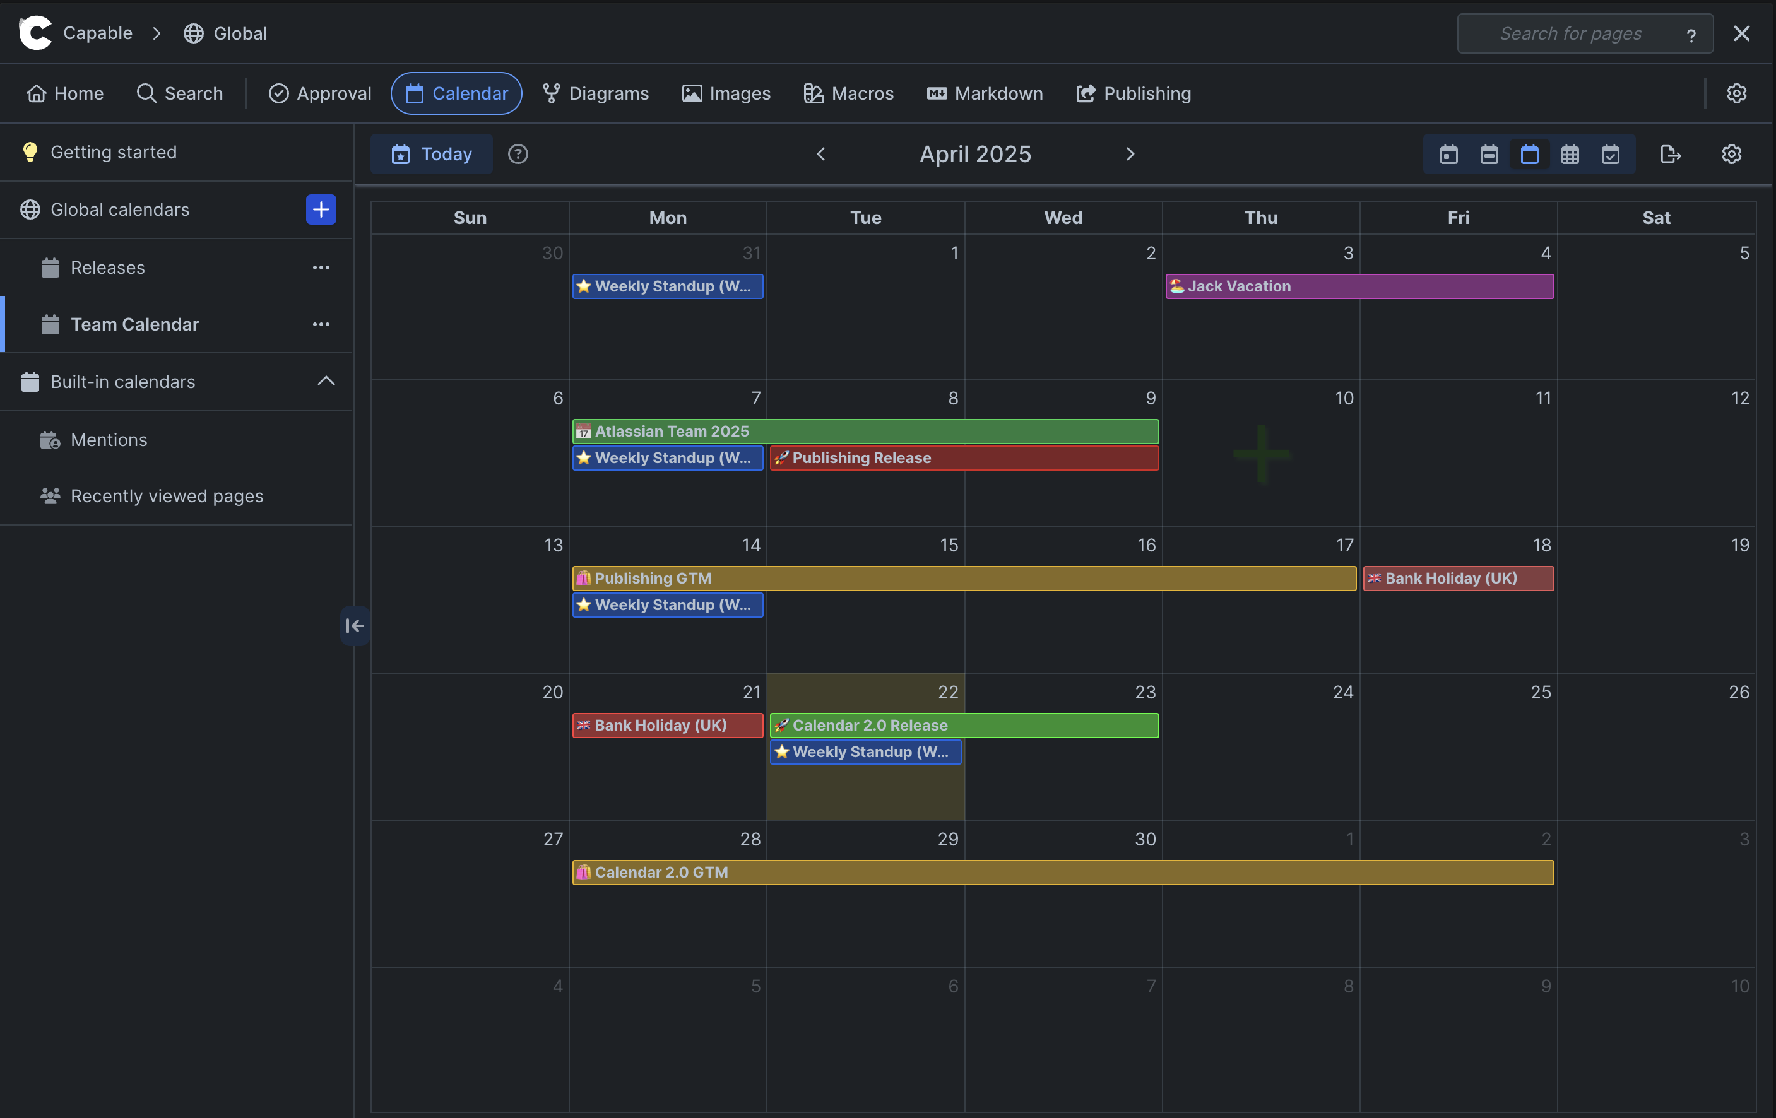Select the Team Calendar in sidebar
This screenshot has height=1118, width=1776.
click(x=135, y=324)
